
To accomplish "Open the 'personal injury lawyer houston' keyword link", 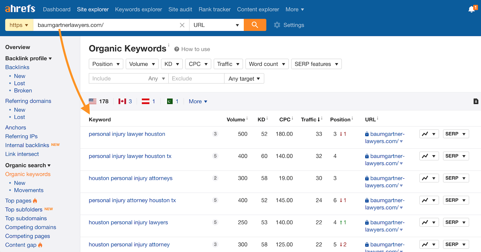I will click(127, 134).
